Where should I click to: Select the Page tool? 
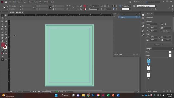(2, 18)
